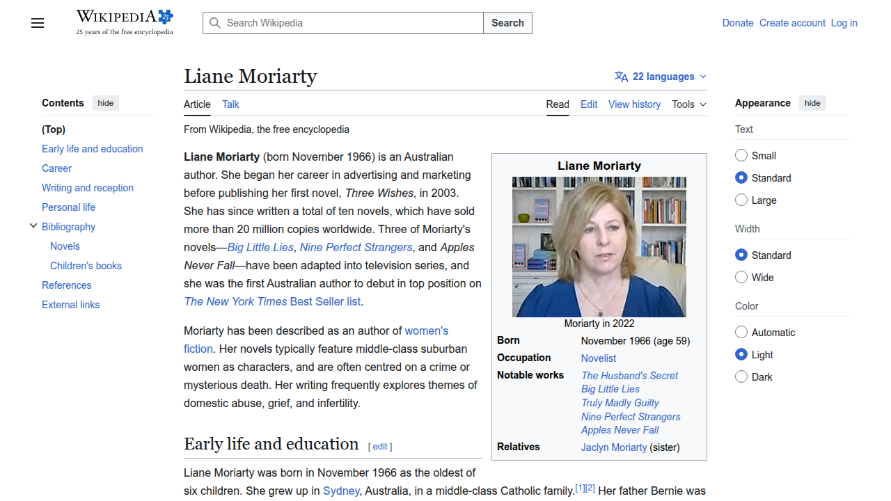Click the magnifying glass search icon
Viewport: 891px width, 501px height.
coord(215,23)
